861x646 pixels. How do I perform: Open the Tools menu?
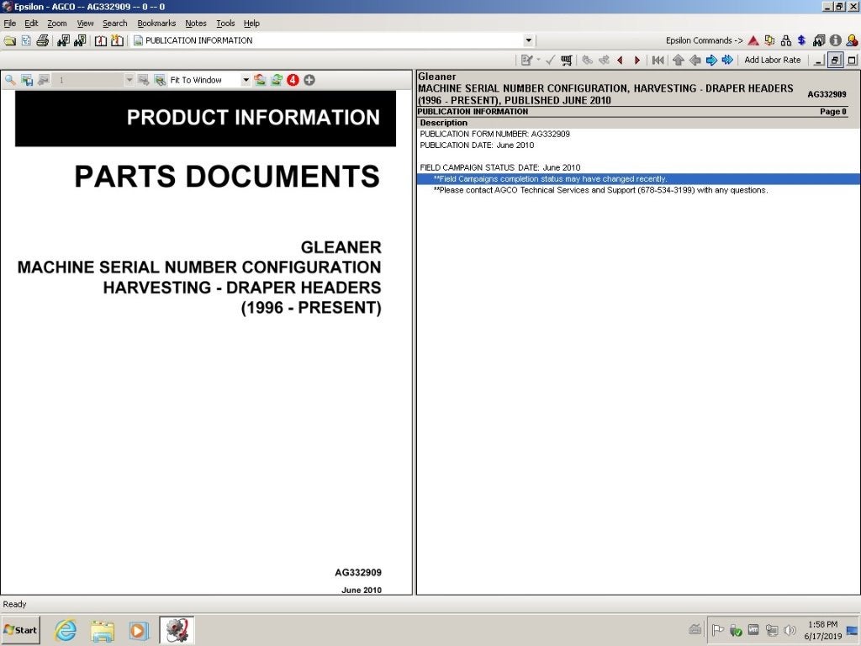coord(225,23)
